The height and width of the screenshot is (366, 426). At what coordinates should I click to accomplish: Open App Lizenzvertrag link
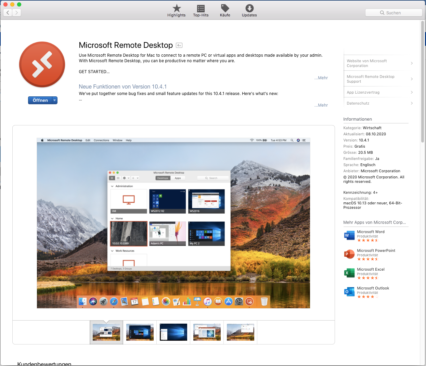[x=363, y=92]
